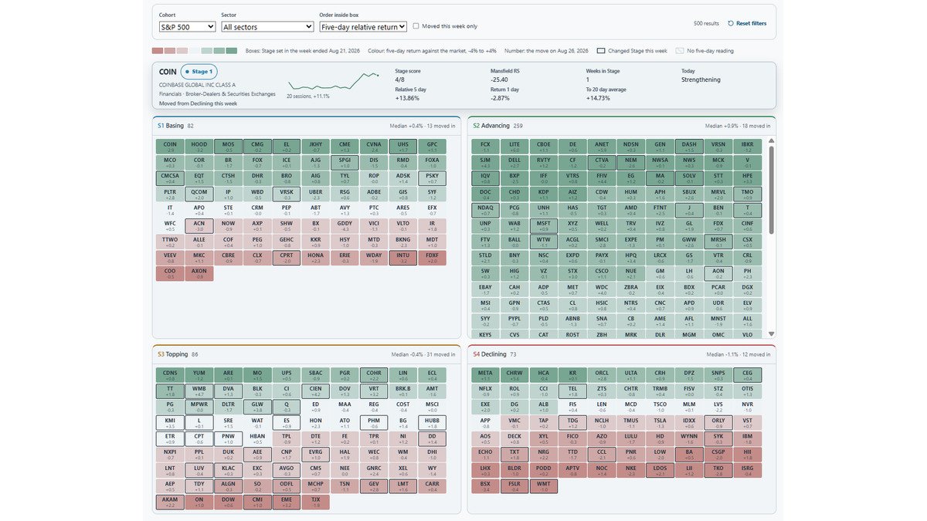Click the Moved from Declining this week note

tap(199, 103)
